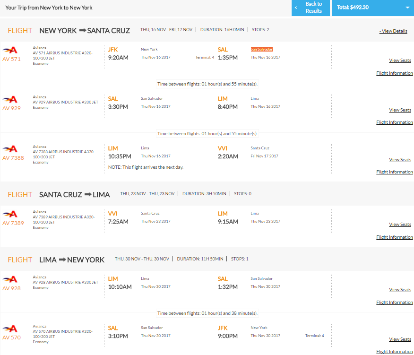Go back to results
The height and width of the screenshot is (355, 414).
[310, 8]
